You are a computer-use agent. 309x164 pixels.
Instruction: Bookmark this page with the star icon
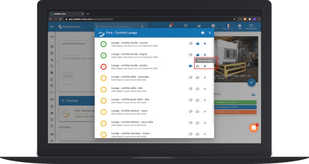234,19
